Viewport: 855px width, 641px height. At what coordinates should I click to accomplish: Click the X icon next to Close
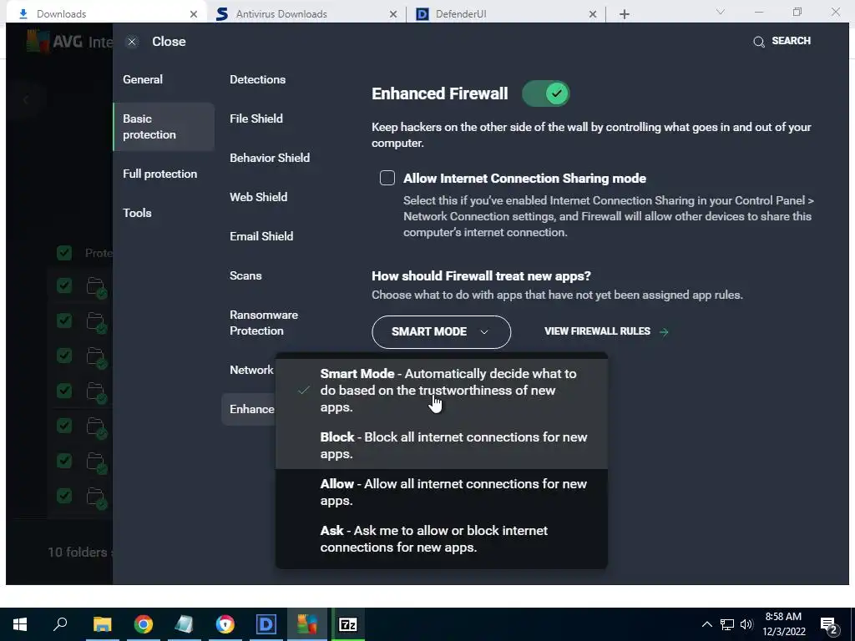point(132,42)
